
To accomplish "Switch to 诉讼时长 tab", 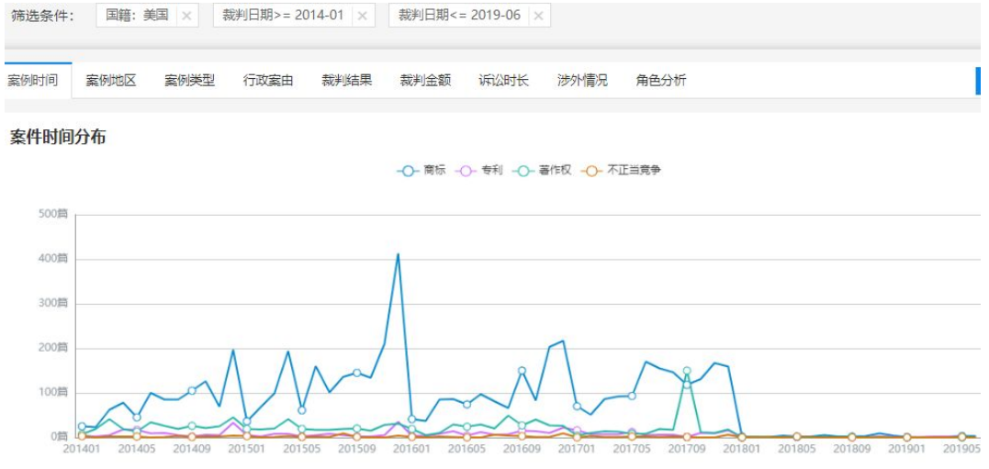I will [503, 81].
